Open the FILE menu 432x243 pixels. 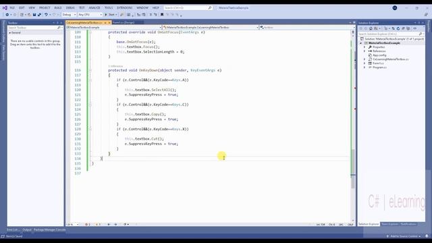(x=12, y=7)
